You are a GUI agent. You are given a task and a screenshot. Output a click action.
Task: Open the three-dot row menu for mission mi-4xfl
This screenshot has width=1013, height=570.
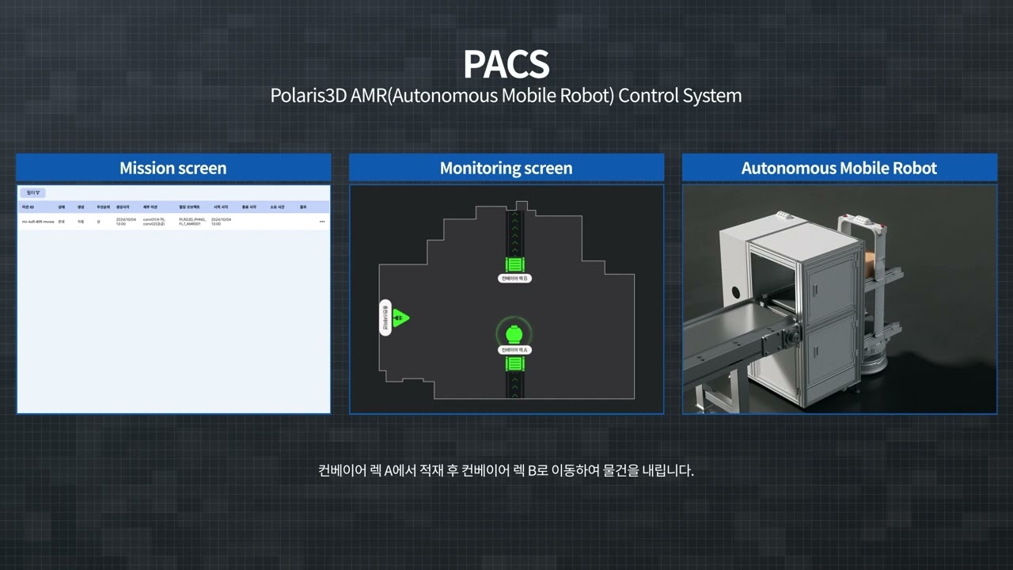(322, 222)
